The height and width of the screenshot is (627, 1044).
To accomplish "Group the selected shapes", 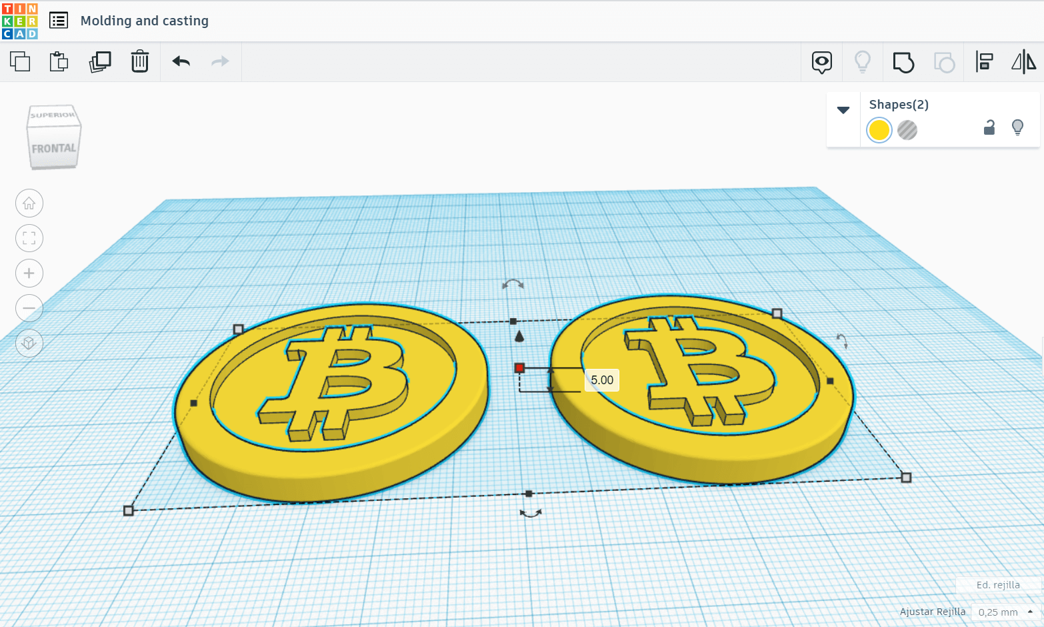I will (x=903, y=63).
